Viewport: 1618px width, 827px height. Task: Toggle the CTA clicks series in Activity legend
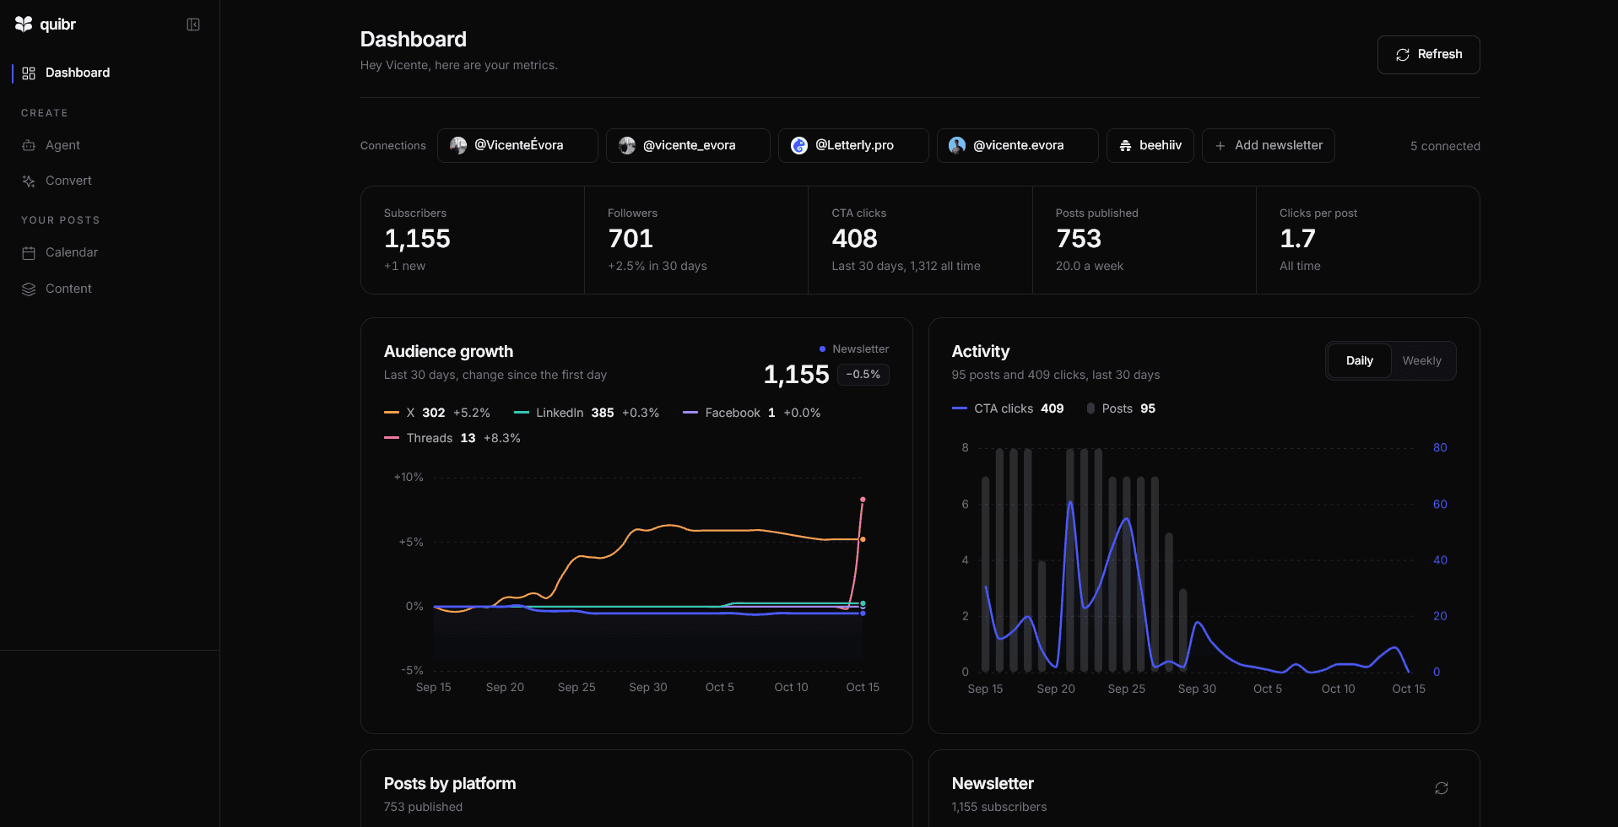pyautogui.click(x=1008, y=408)
